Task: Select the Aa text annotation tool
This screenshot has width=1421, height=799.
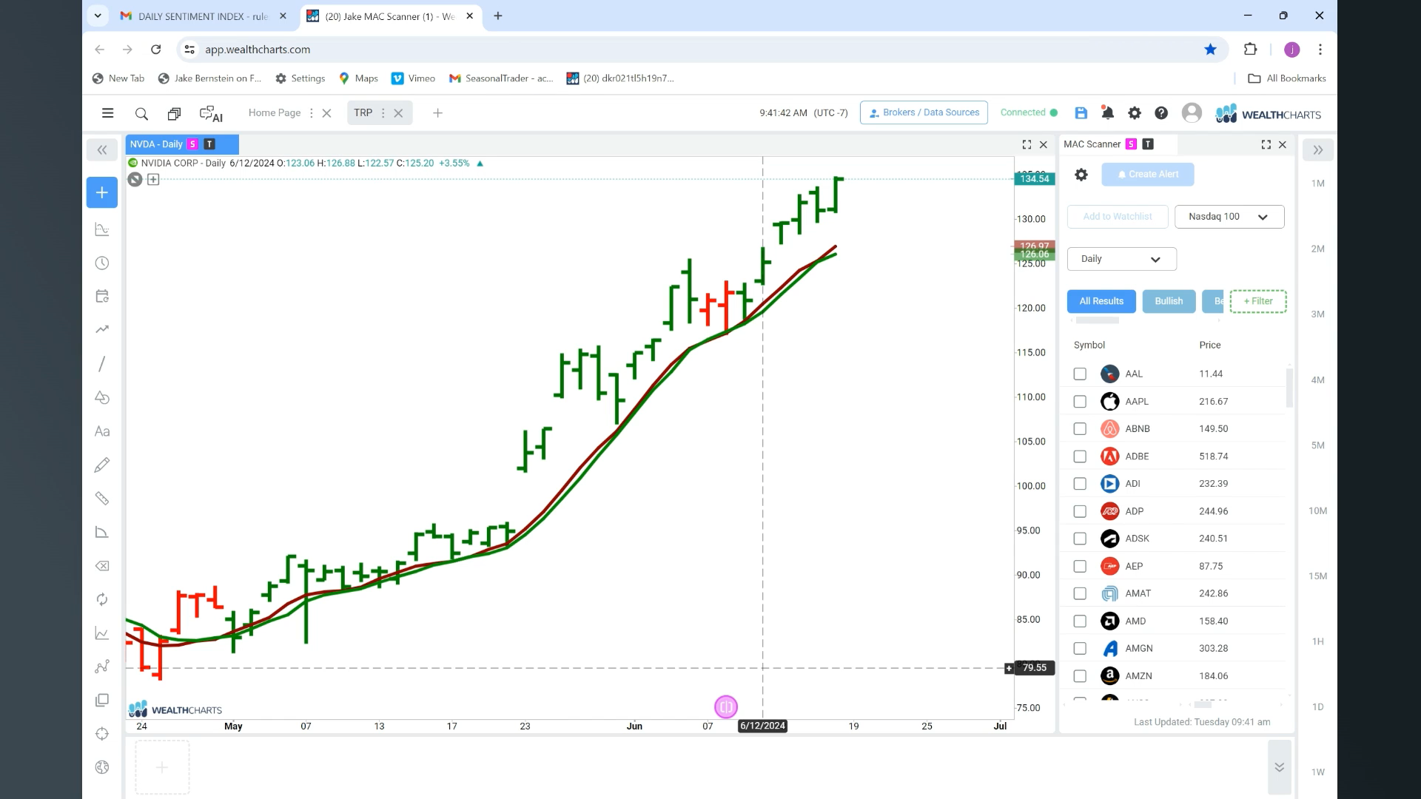Action: click(102, 431)
